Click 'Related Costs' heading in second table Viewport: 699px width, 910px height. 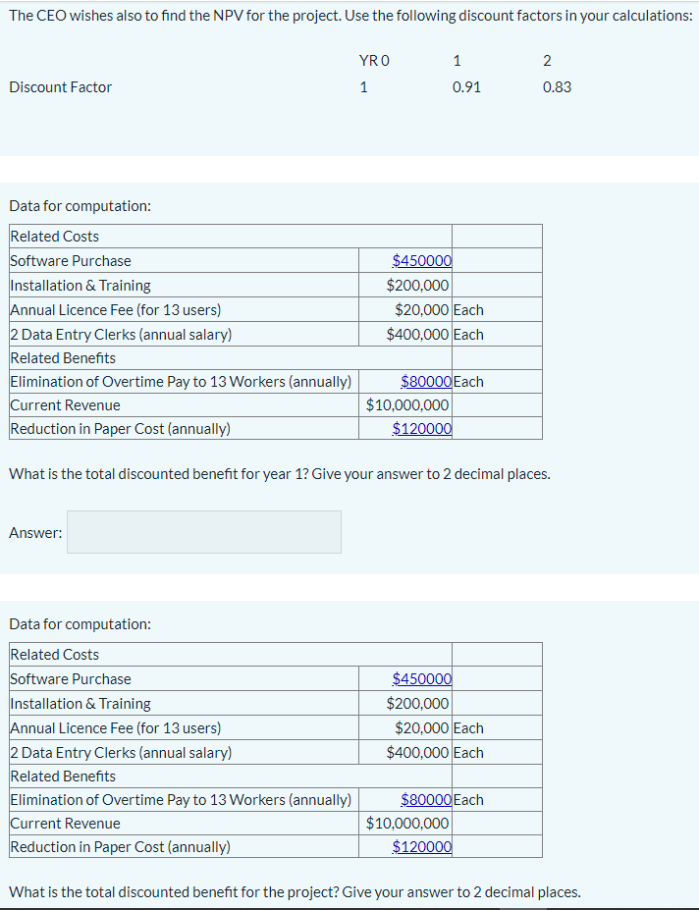click(x=55, y=654)
